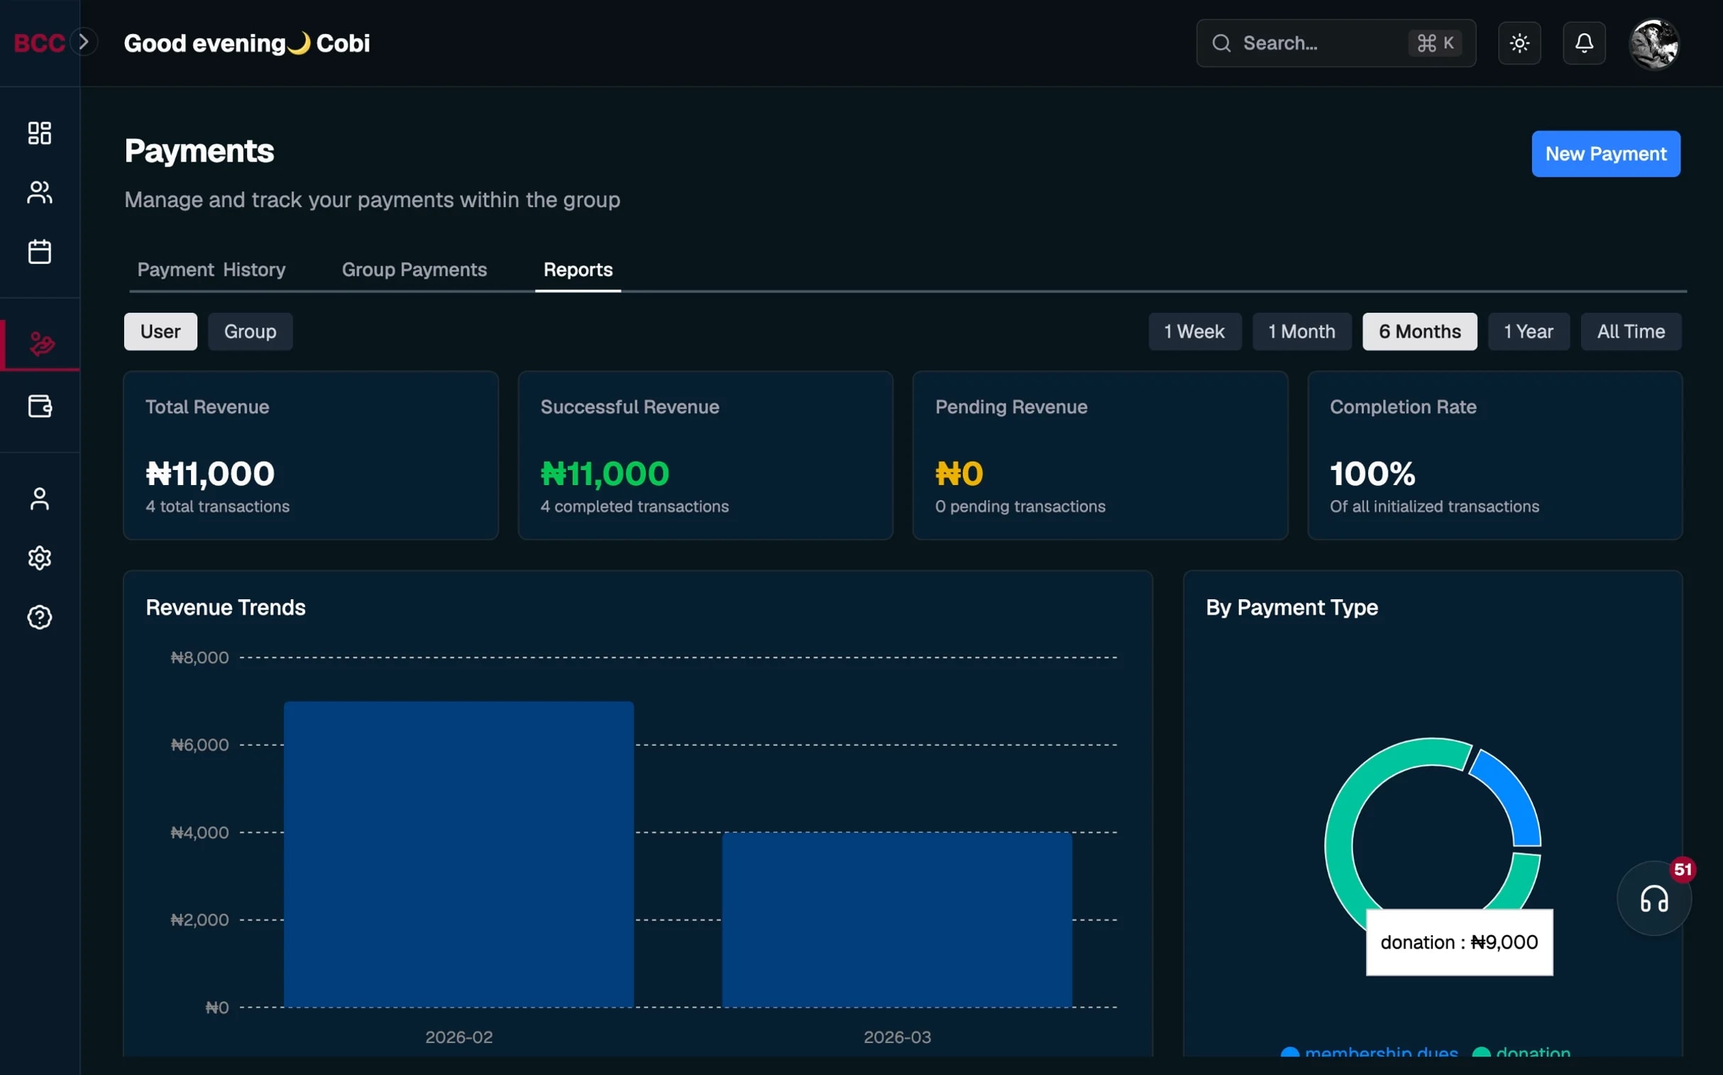Open the settings gear icon in sidebar

(40, 558)
